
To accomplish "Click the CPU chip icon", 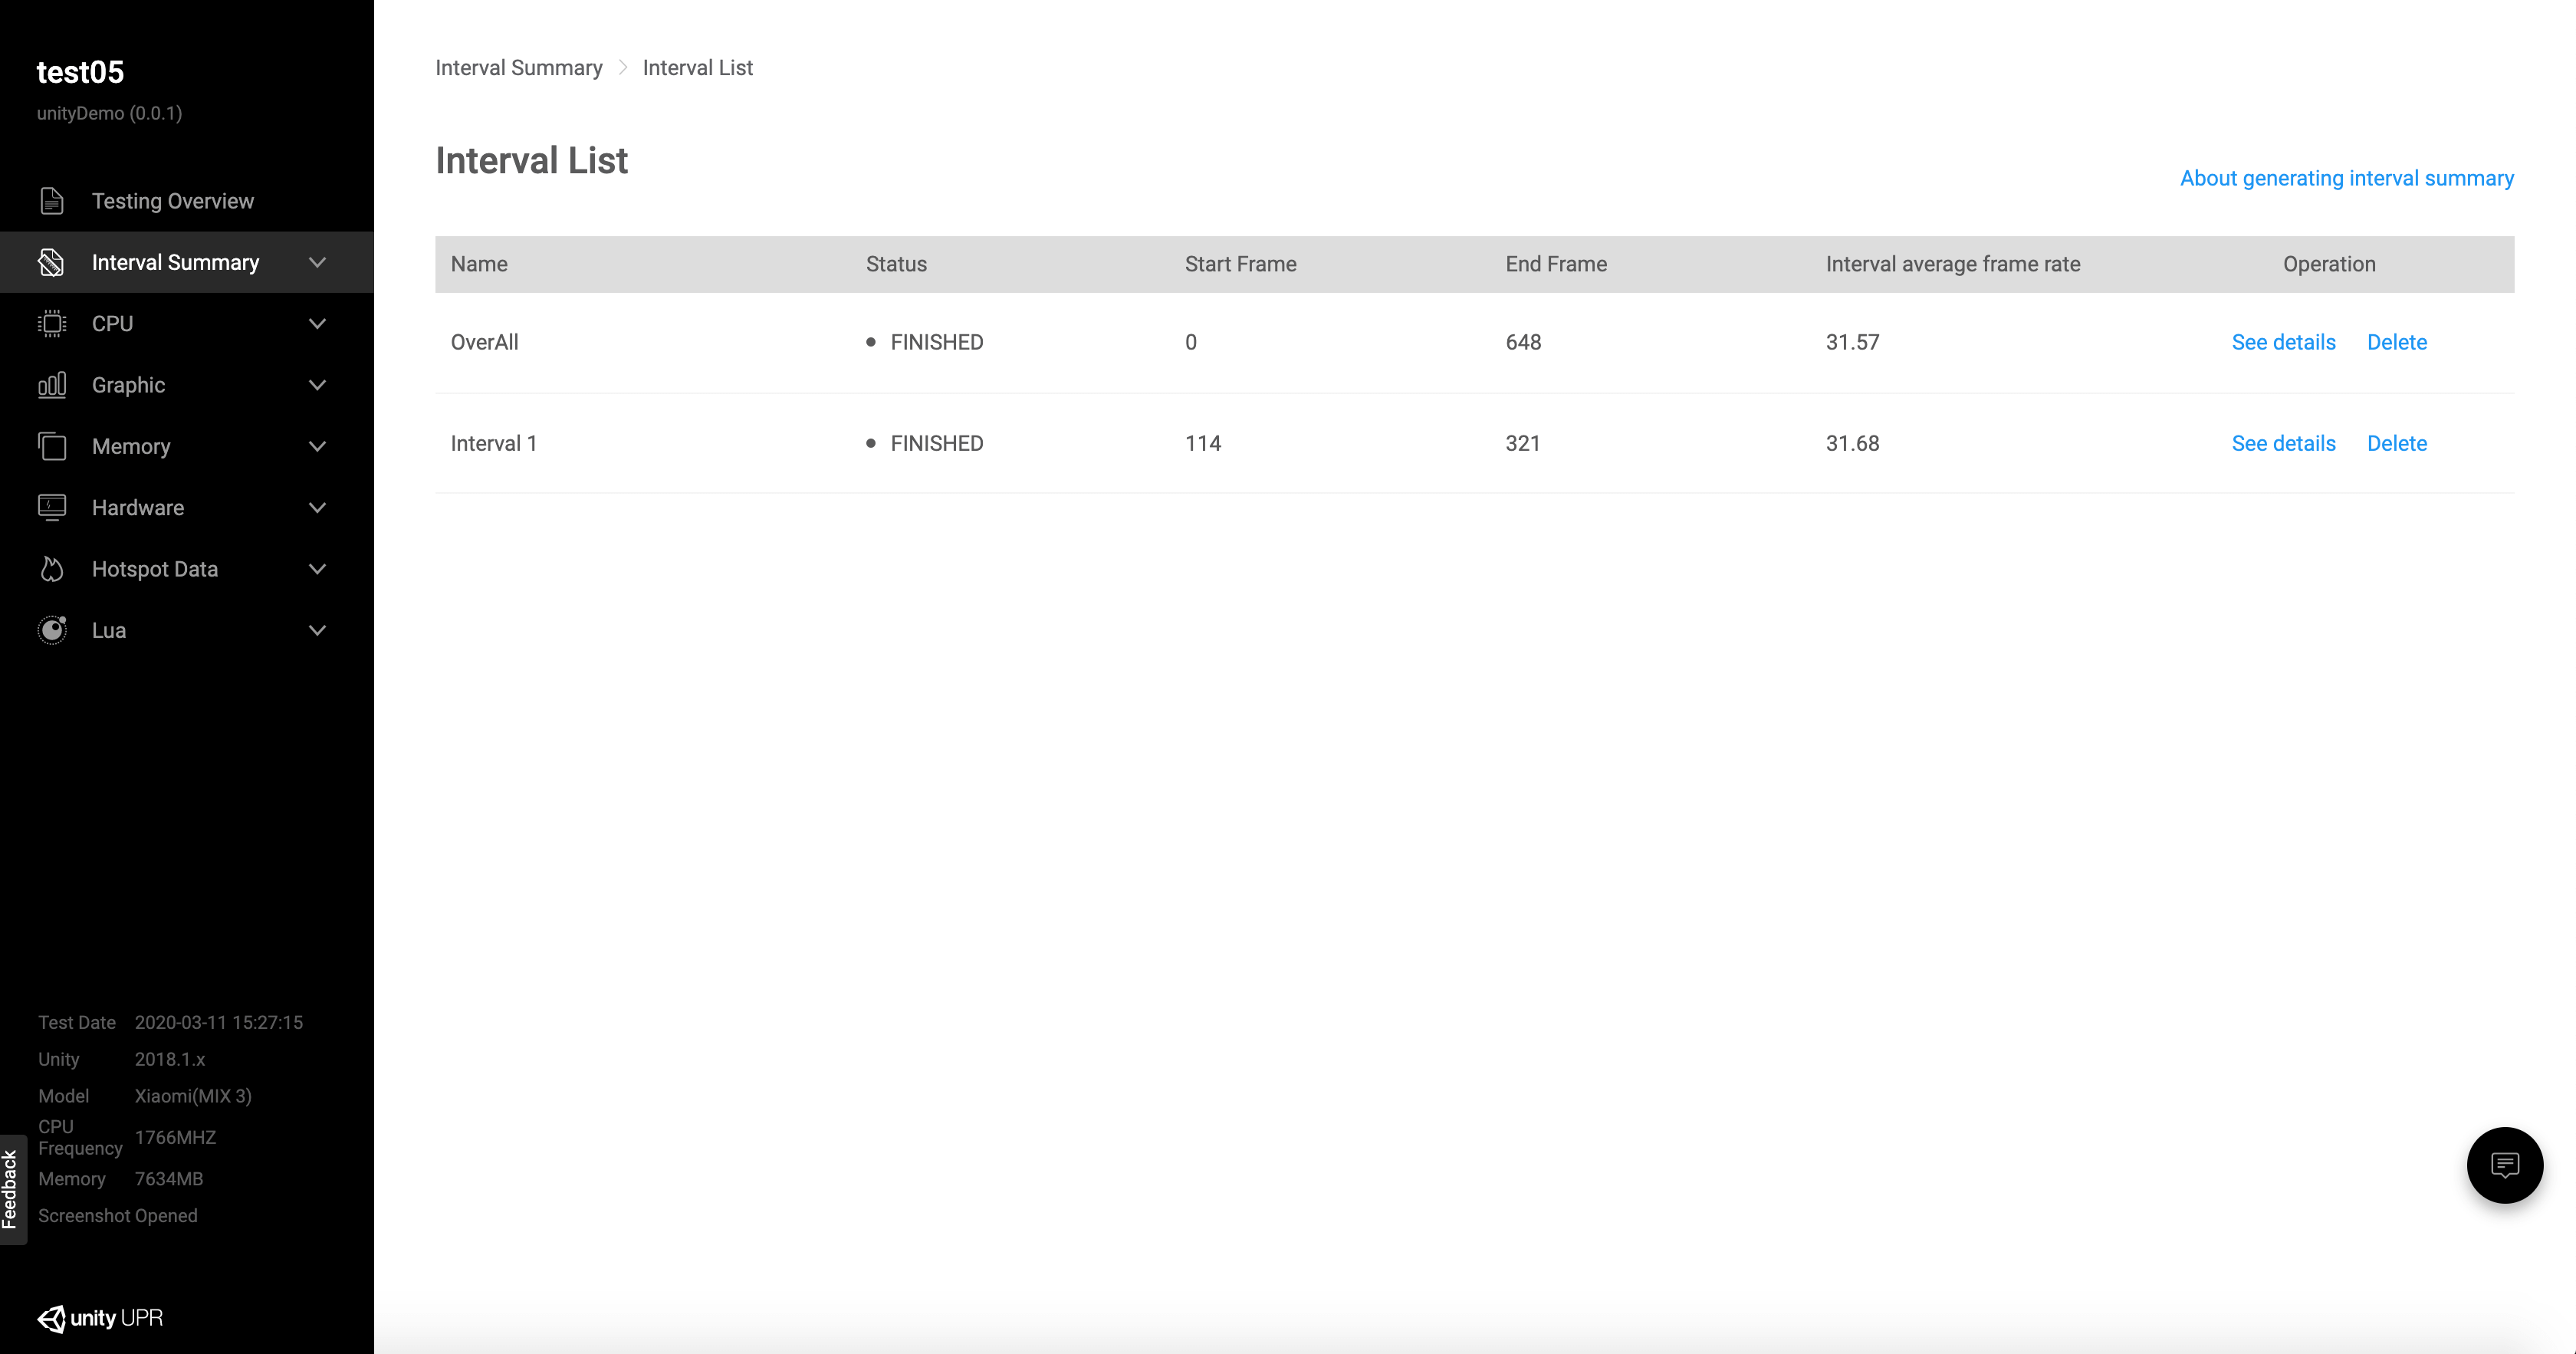I will pos(52,324).
